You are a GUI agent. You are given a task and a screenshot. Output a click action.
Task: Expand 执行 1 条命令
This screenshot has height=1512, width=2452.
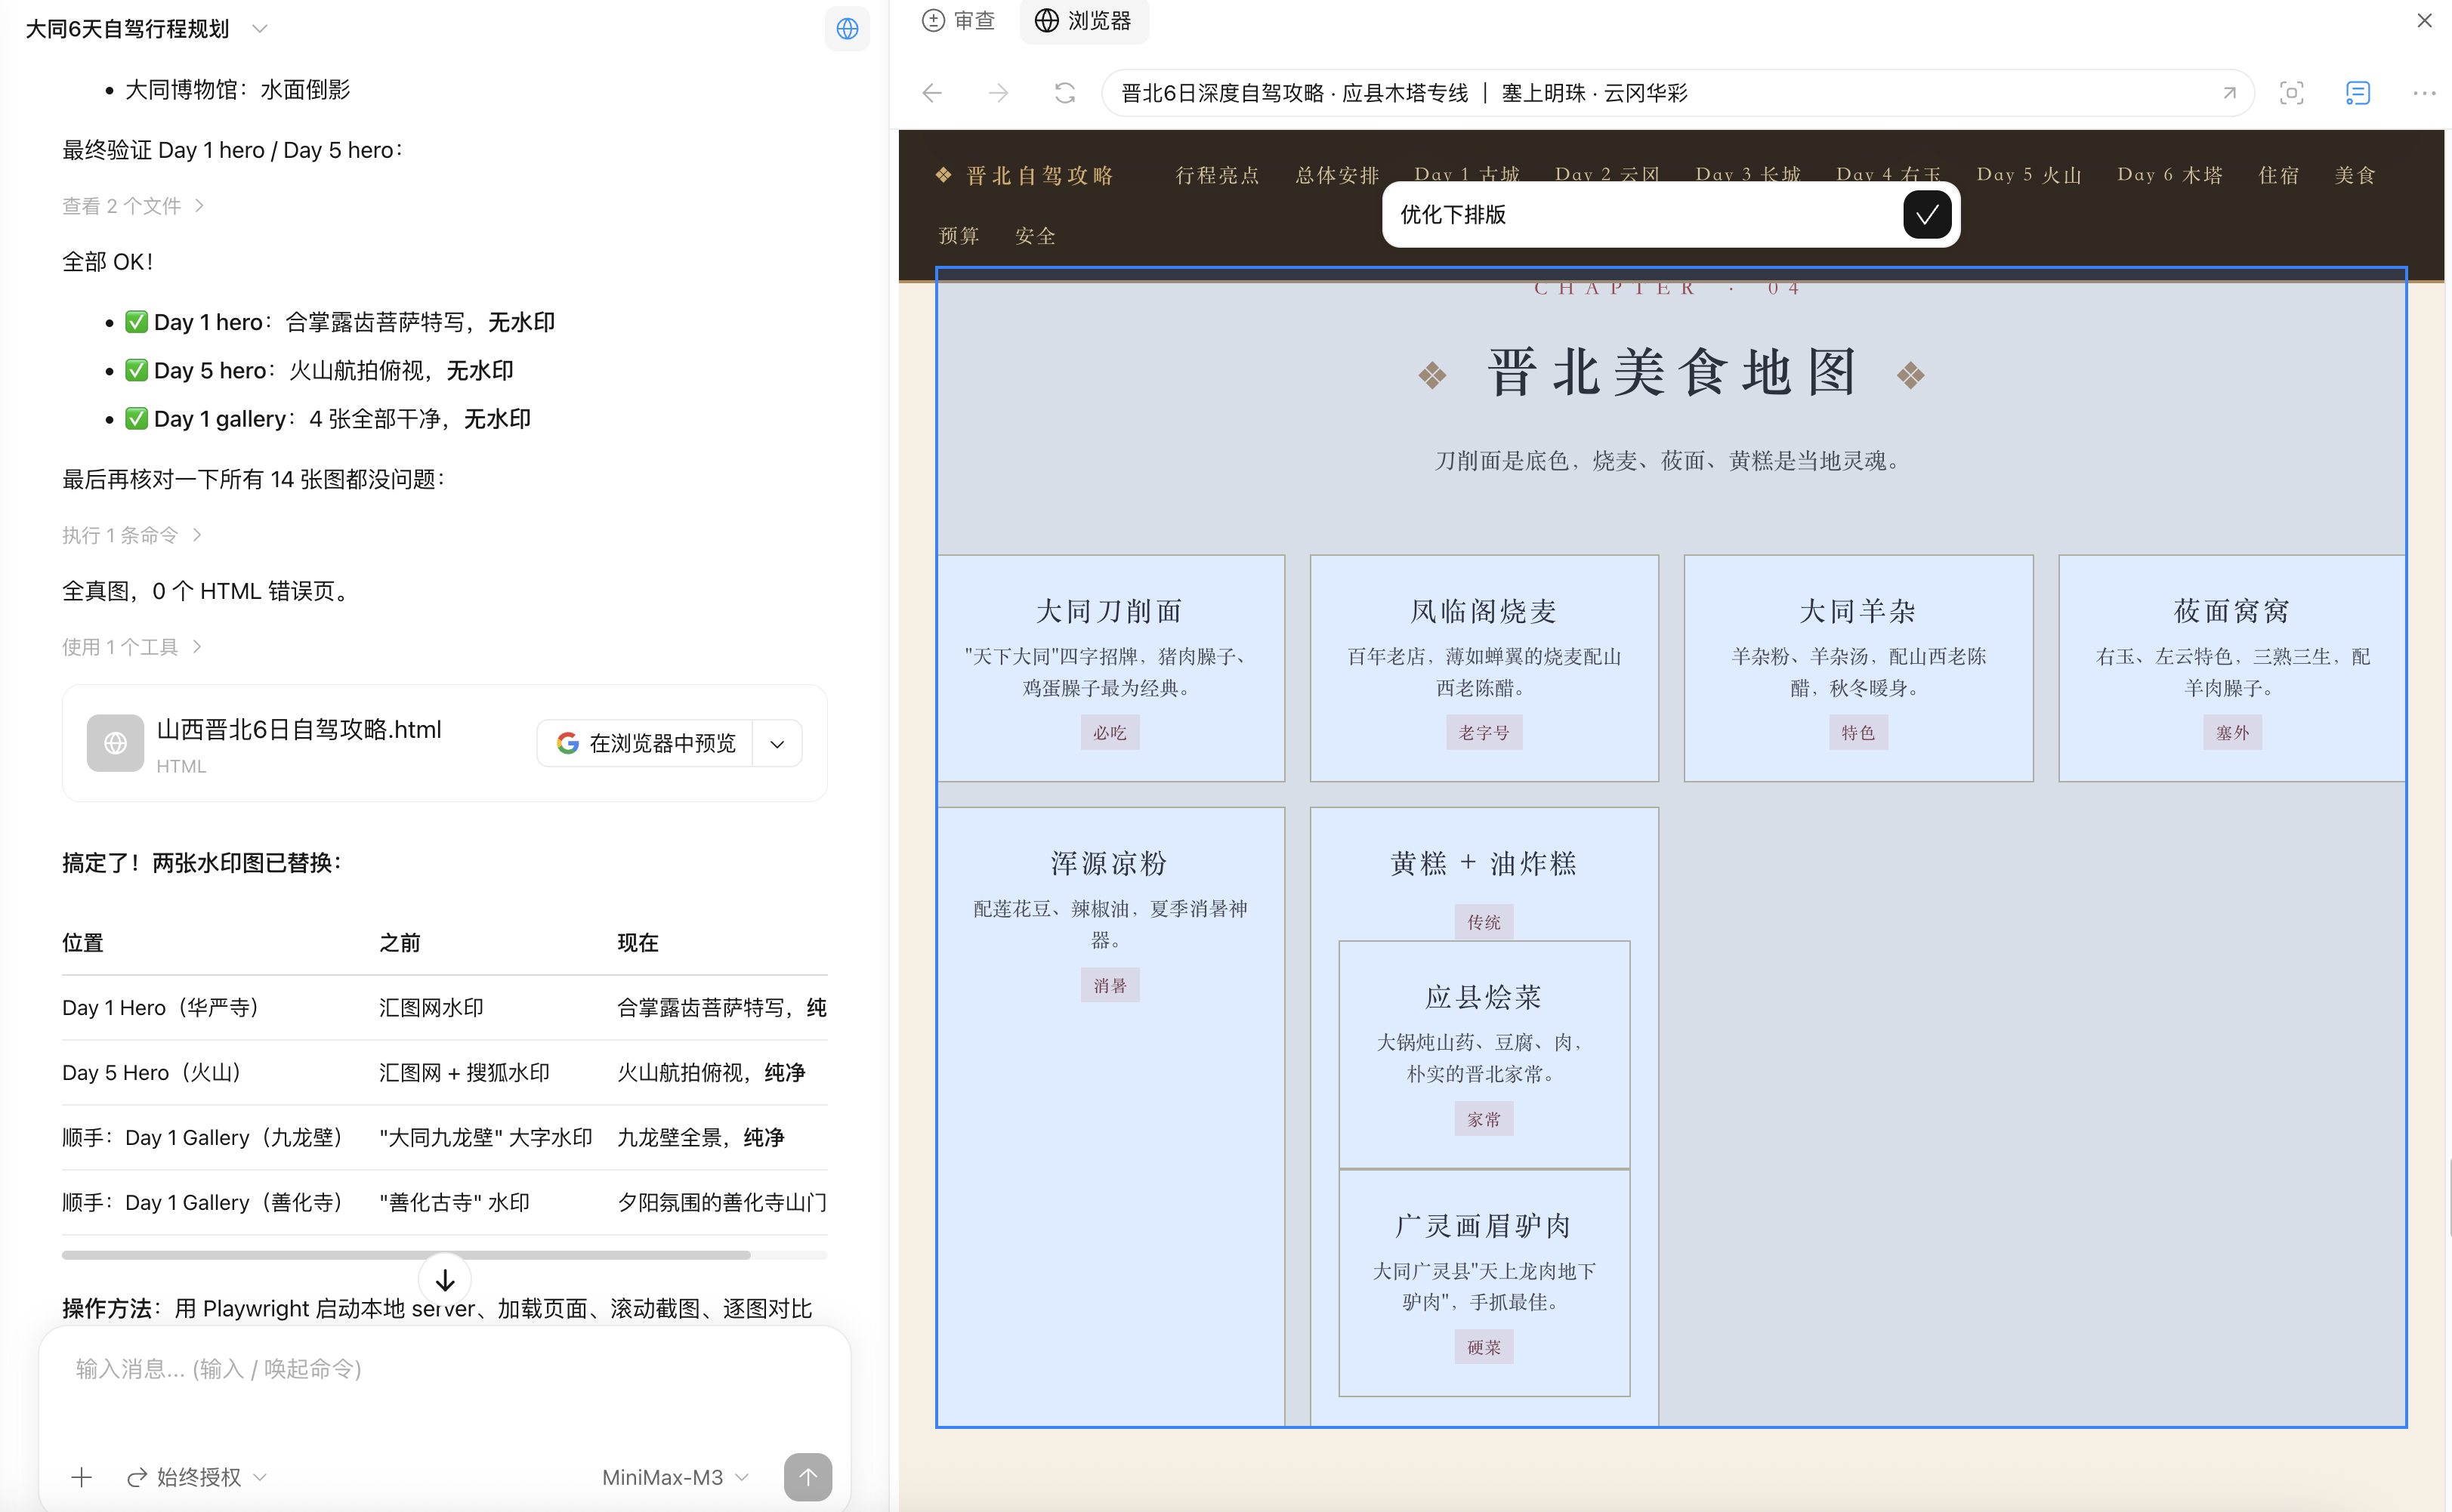[x=132, y=535]
